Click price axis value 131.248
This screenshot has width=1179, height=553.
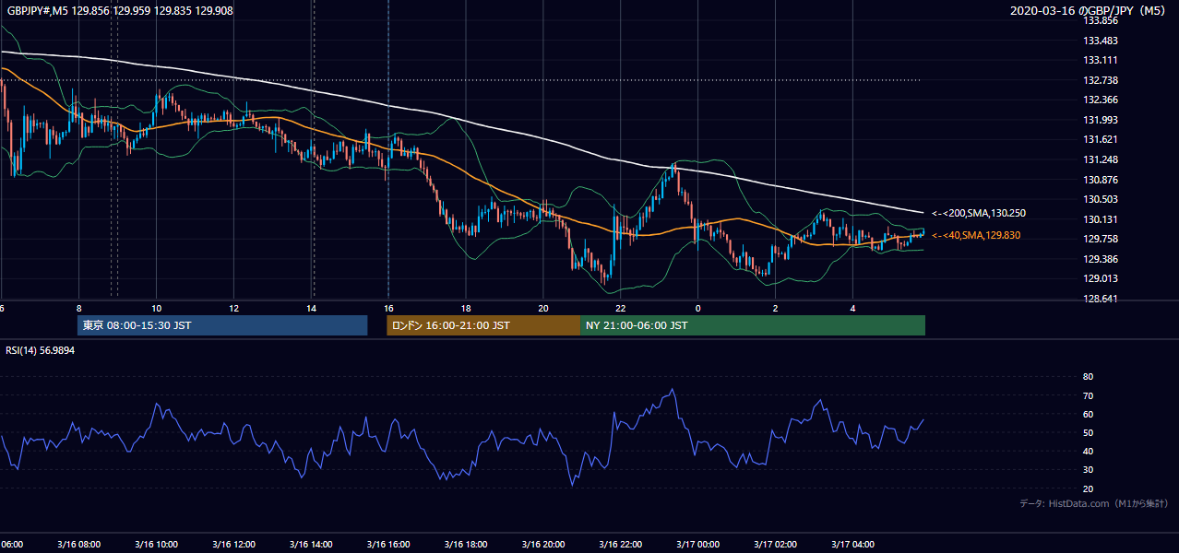click(1100, 160)
